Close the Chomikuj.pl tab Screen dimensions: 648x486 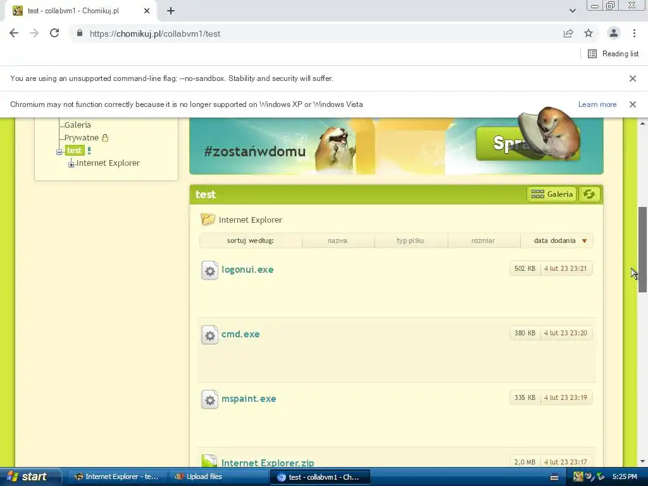tap(147, 11)
